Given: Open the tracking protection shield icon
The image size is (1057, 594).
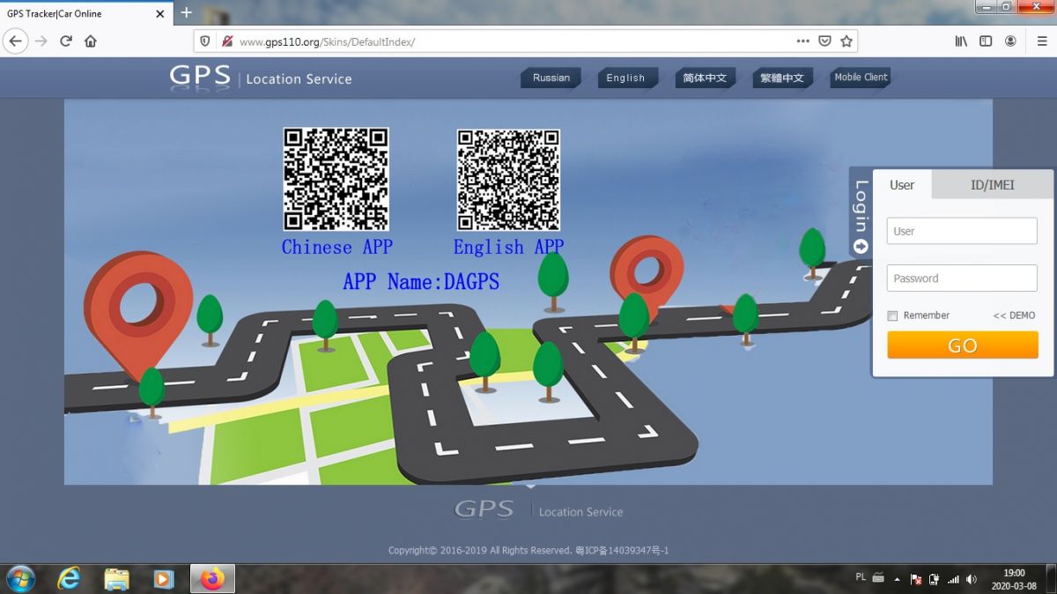Looking at the screenshot, I should [205, 41].
